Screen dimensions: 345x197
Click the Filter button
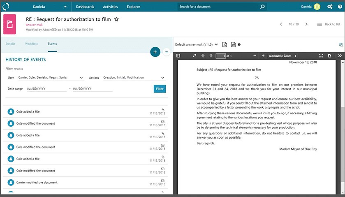pyautogui.click(x=160, y=89)
